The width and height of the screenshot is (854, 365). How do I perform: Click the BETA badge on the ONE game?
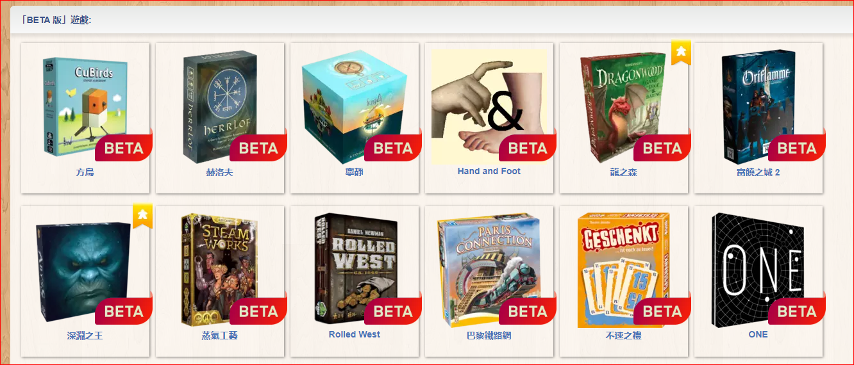(797, 311)
